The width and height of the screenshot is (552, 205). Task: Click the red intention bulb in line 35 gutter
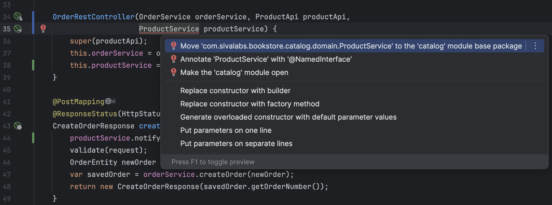pyautogui.click(x=43, y=29)
